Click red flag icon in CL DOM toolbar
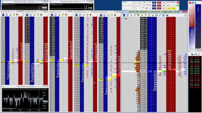This screenshot has width=202, height=113. coord(17,15)
